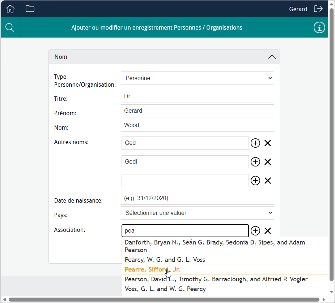Screen dimensions: 335x303
Task: Clear the Association entry with X
Action: coord(268,231)
